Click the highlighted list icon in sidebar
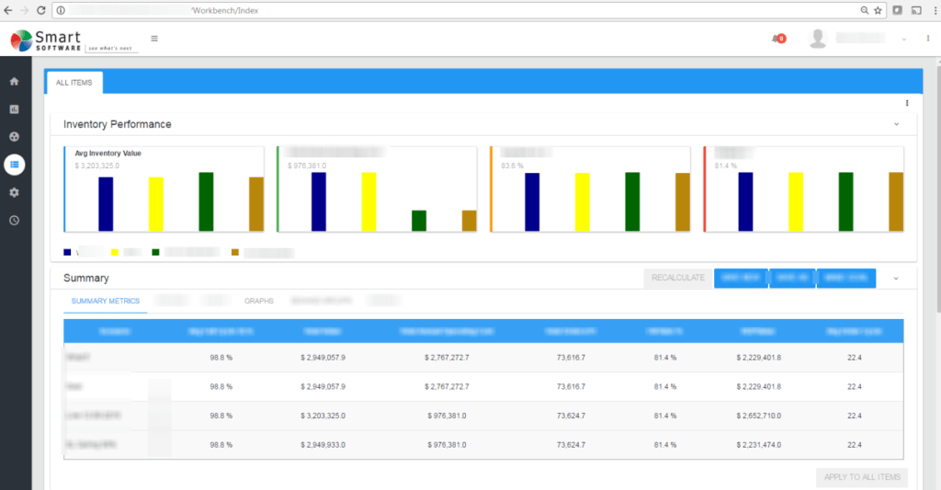941x490 pixels. (x=15, y=165)
